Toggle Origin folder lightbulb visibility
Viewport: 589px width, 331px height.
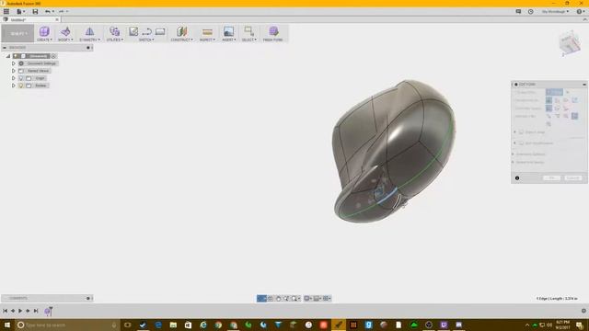click(x=21, y=78)
